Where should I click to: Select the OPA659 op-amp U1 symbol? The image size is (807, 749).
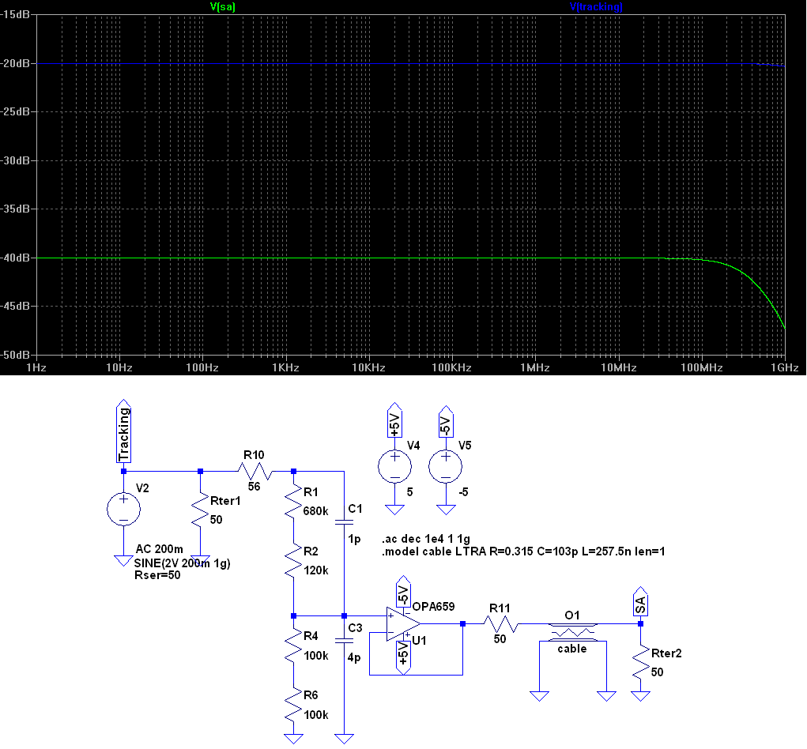pyautogui.click(x=403, y=624)
